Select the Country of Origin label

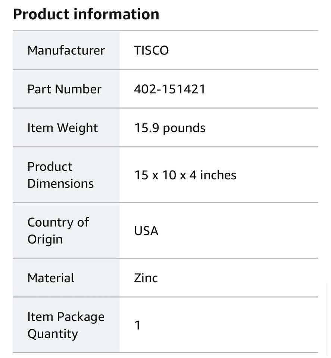pyautogui.click(x=58, y=230)
